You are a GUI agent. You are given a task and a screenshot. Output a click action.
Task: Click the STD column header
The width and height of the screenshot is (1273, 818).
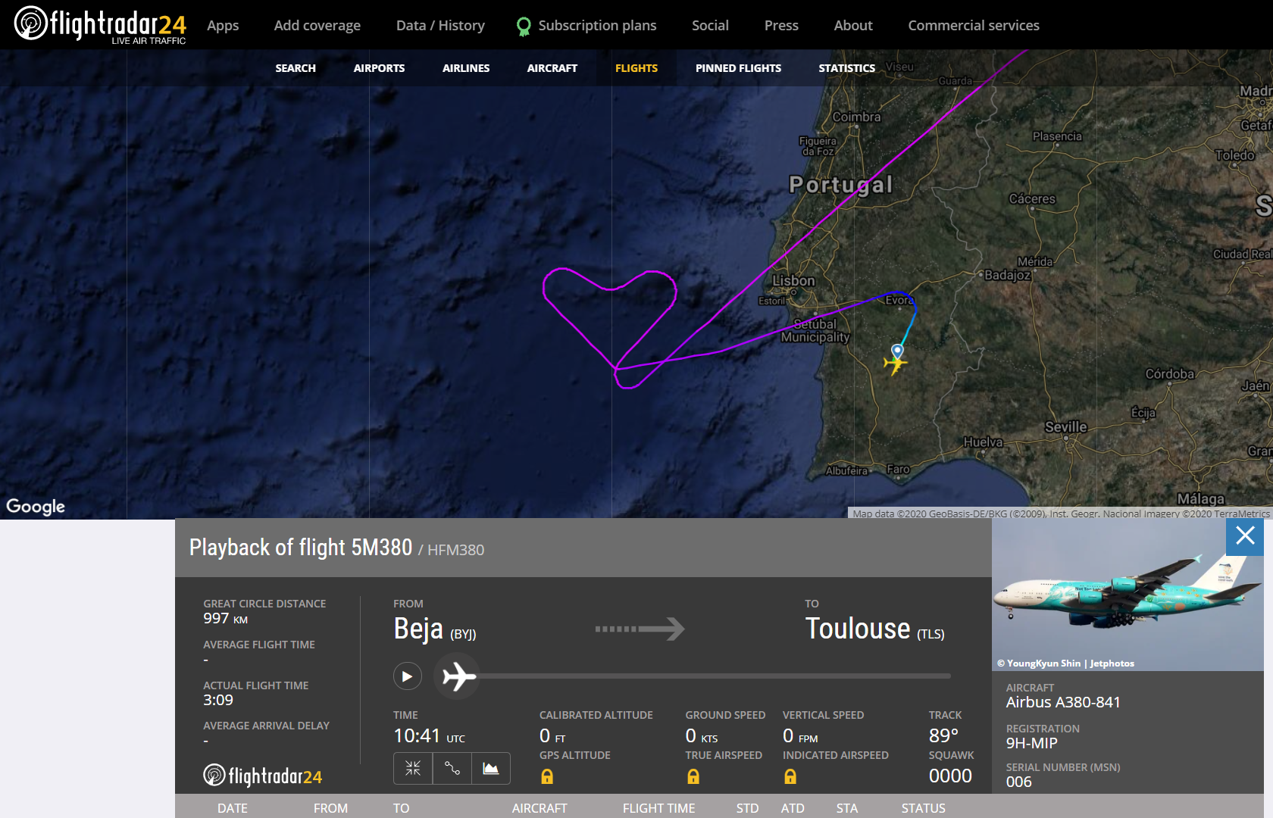(747, 808)
